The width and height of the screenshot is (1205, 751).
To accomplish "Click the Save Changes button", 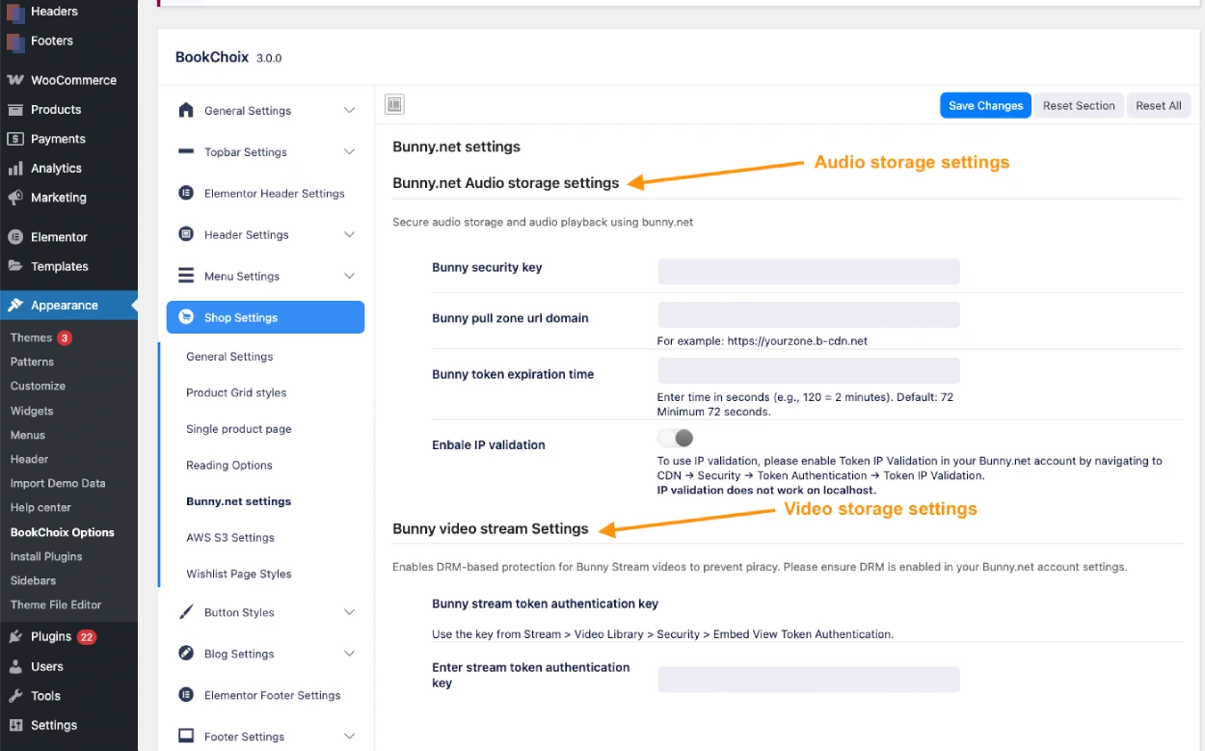I will [985, 105].
